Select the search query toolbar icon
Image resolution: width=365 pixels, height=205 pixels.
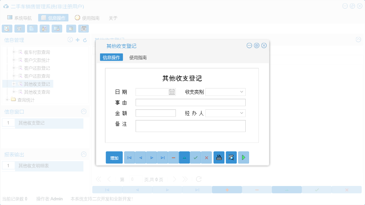(x=7, y=29)
